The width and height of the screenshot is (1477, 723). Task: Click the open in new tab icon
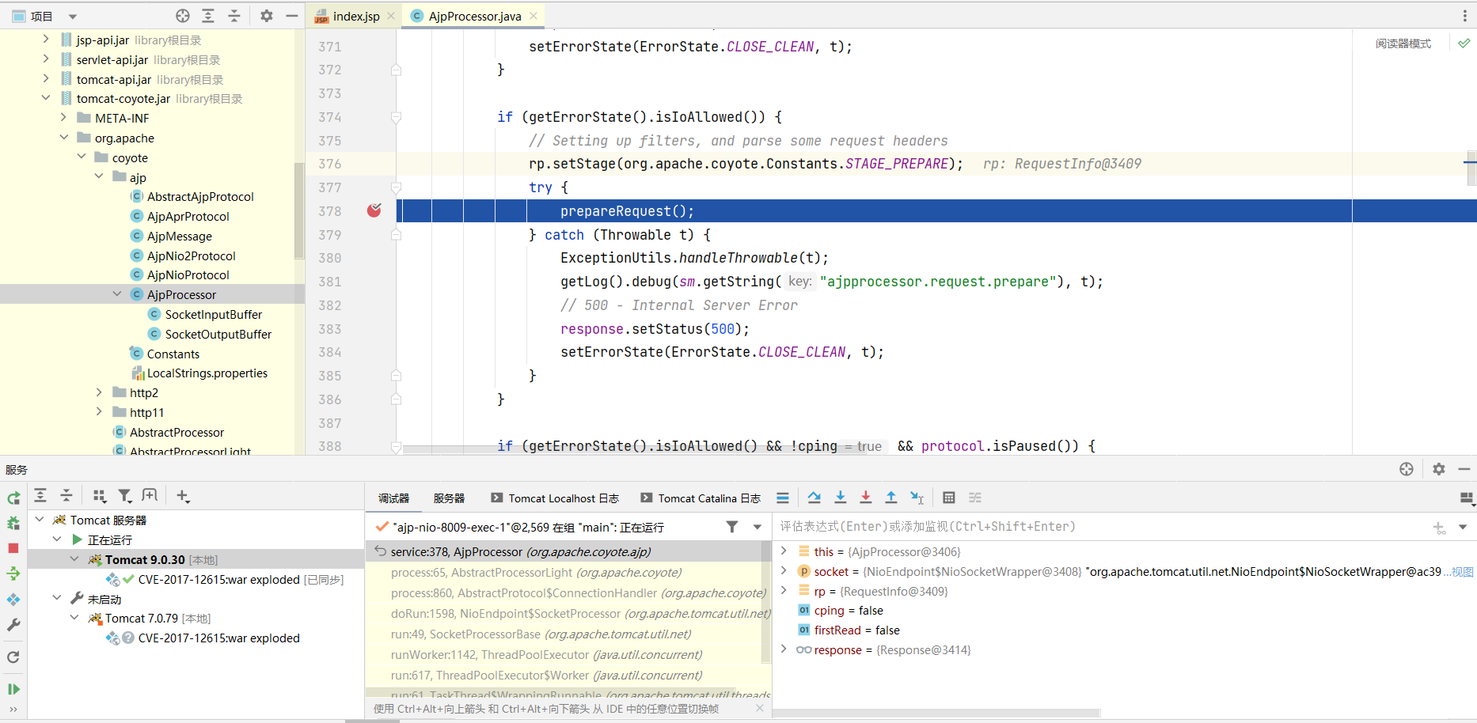(150, 496)
